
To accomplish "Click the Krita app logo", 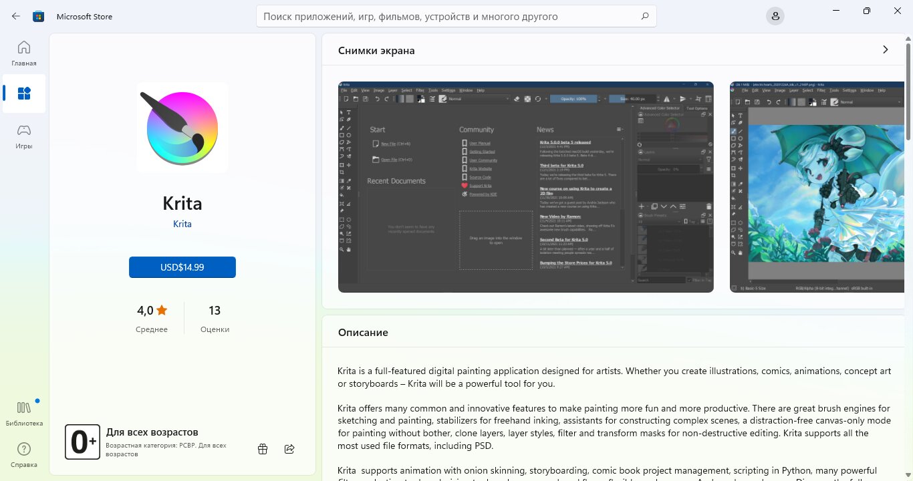I will click(x=182, y=128).
